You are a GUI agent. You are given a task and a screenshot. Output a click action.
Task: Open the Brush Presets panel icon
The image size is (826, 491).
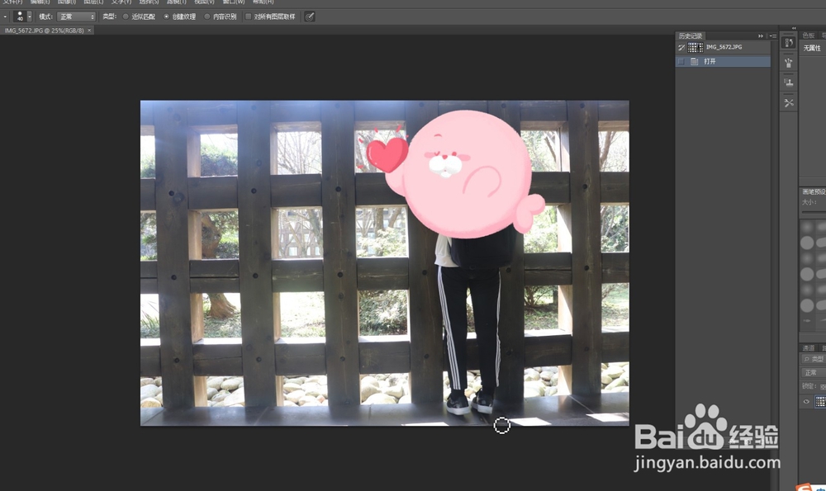tap(789, 63)
